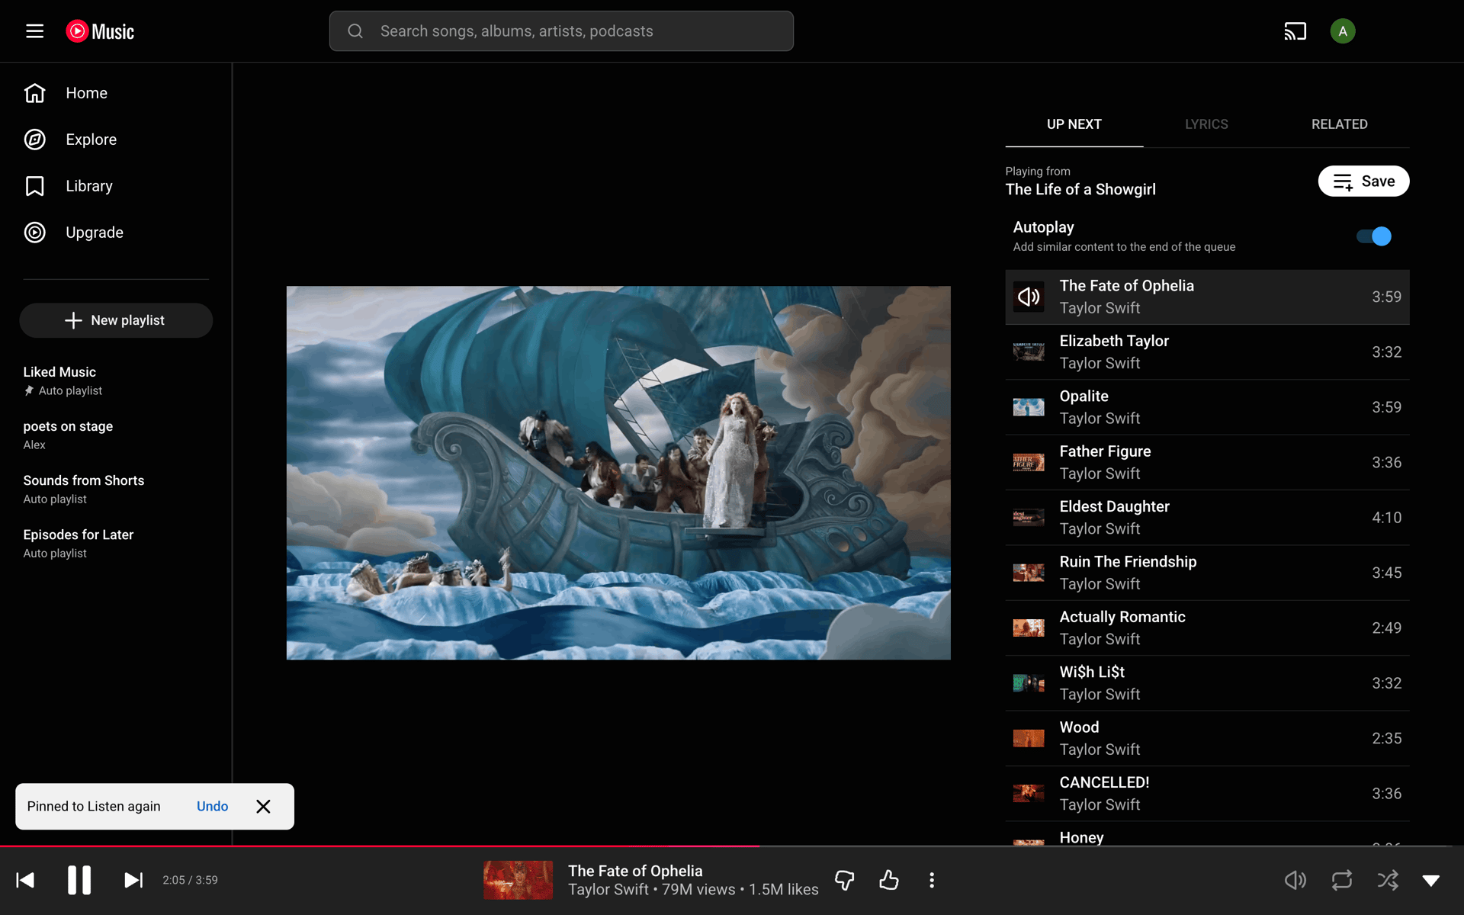This screenshot has height=915, width=1464.
Task: Play Ruin The Friendship from the queue
Action: 1207,573
